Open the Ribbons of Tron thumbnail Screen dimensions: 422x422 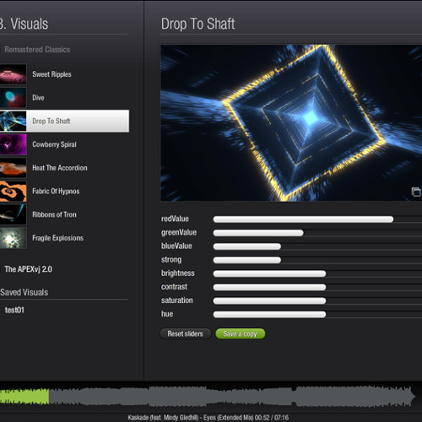point(13,214)
